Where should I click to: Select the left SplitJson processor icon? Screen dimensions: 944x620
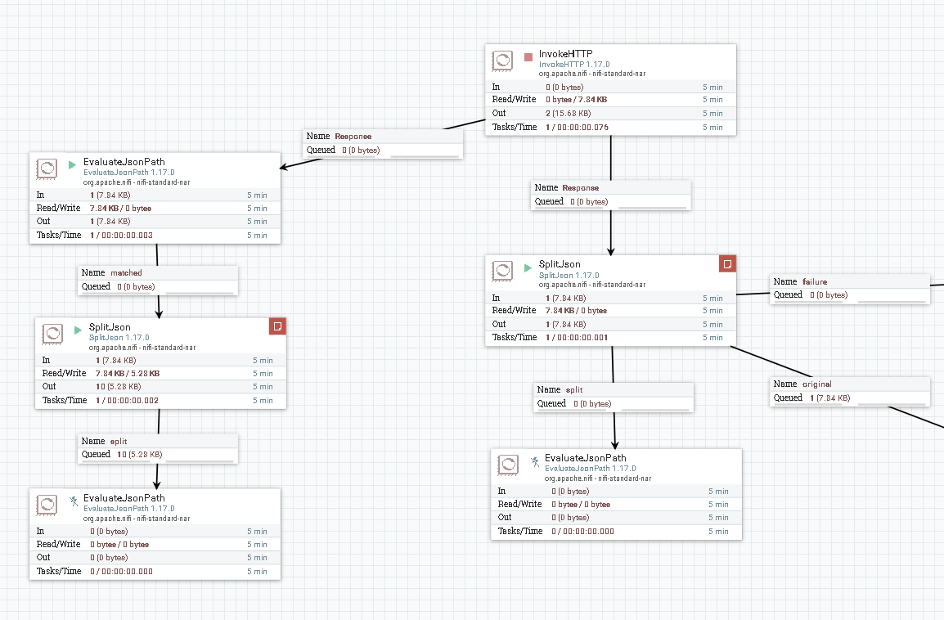click(x=51, y=334)
